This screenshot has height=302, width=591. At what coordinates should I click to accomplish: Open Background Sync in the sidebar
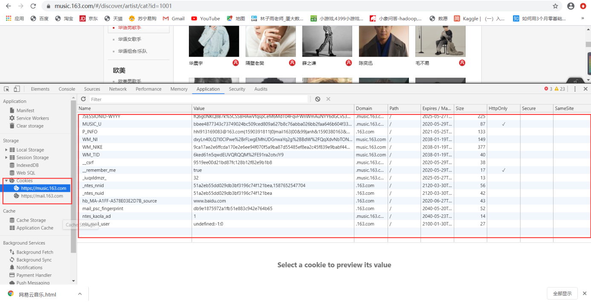click(34, 260)
